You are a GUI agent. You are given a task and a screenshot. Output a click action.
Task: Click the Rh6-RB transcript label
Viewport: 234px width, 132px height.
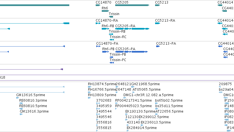[108, 26]
